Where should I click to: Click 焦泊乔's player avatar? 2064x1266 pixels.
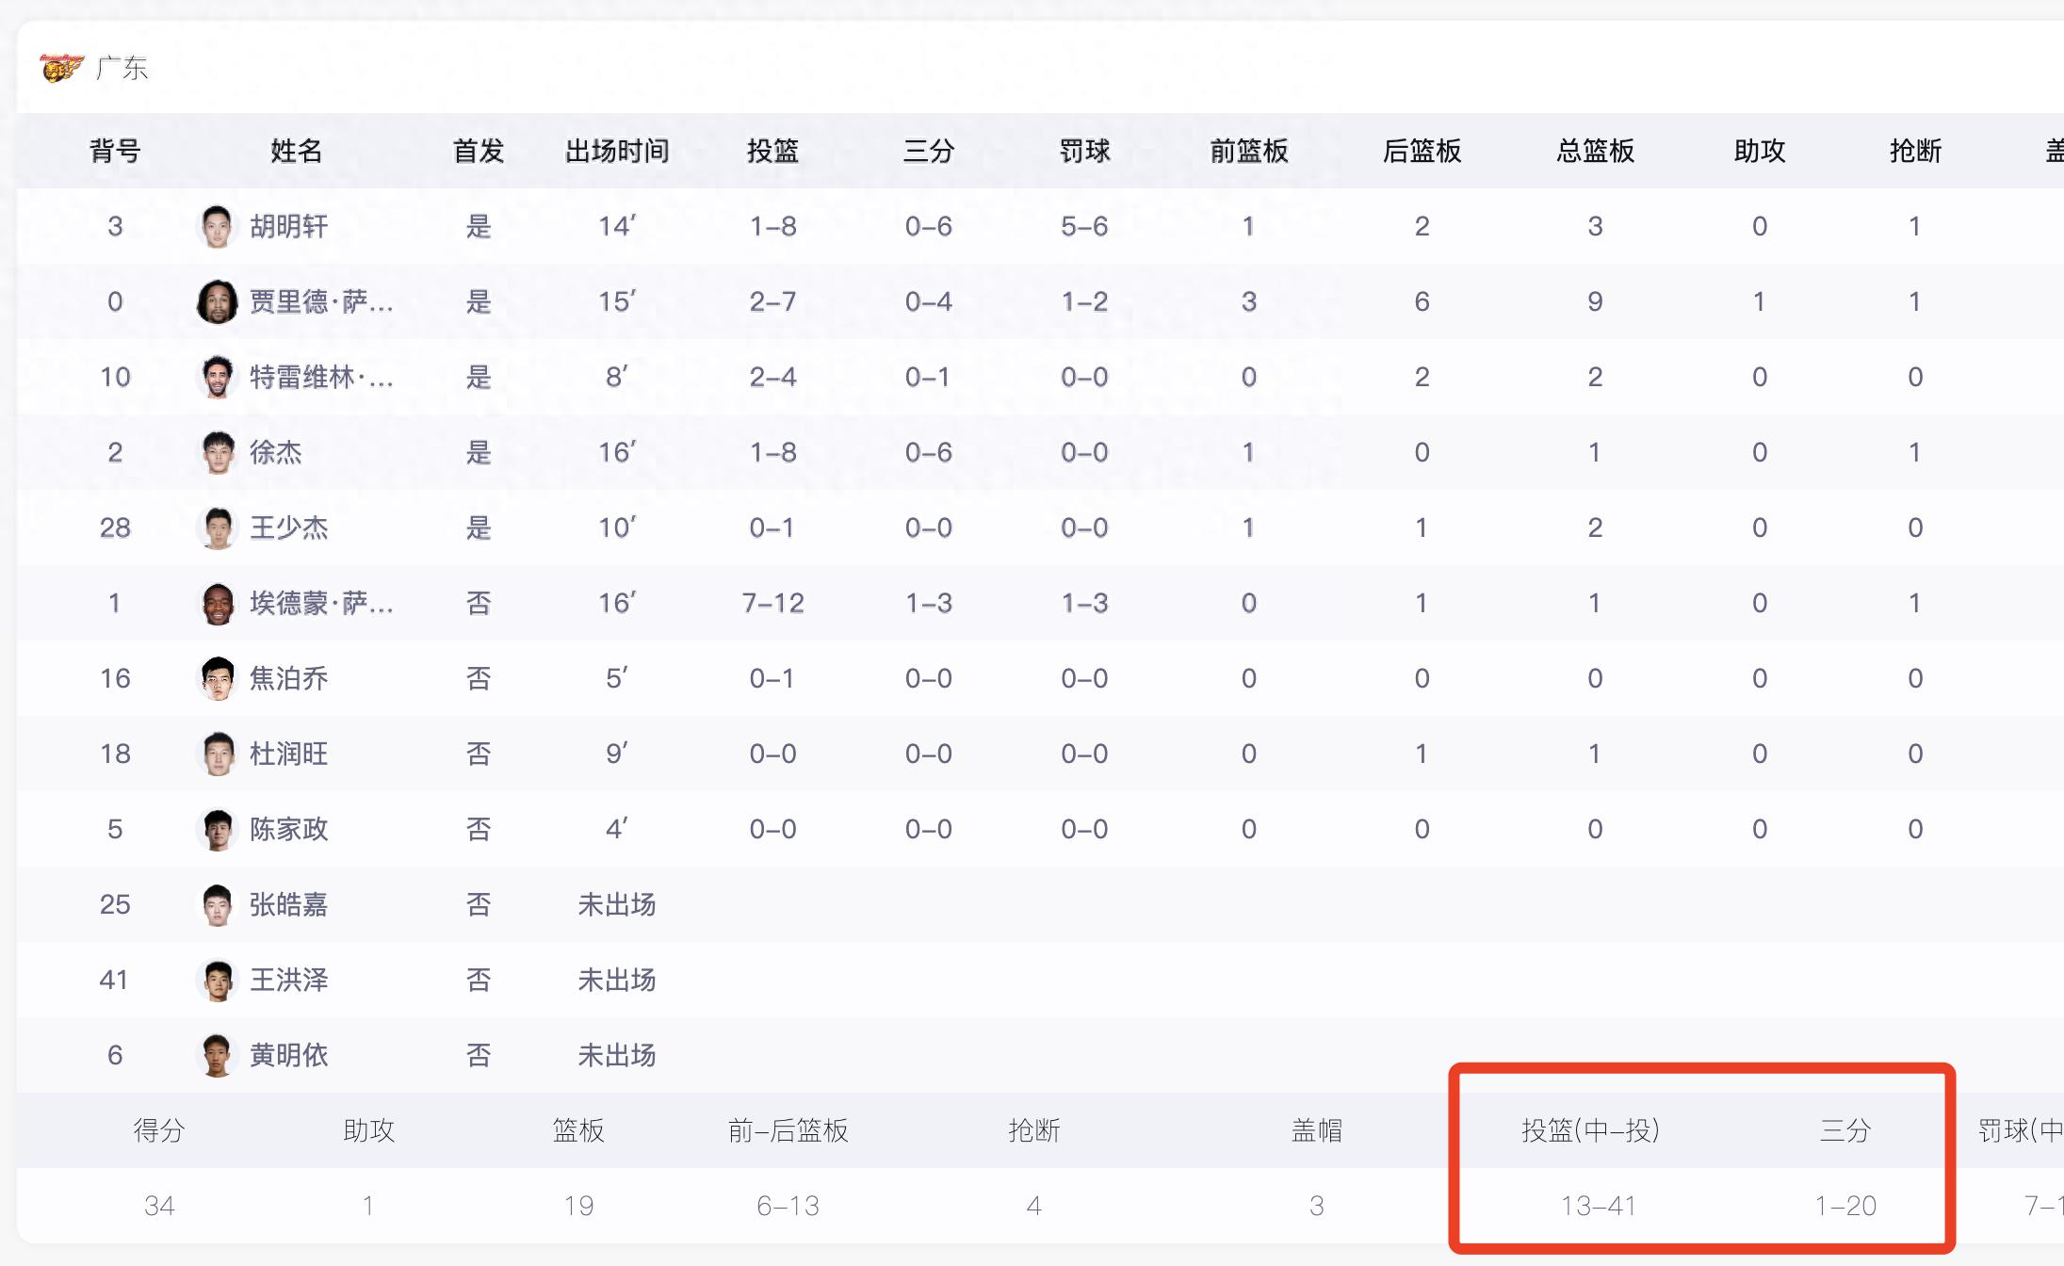coord(217,678)
